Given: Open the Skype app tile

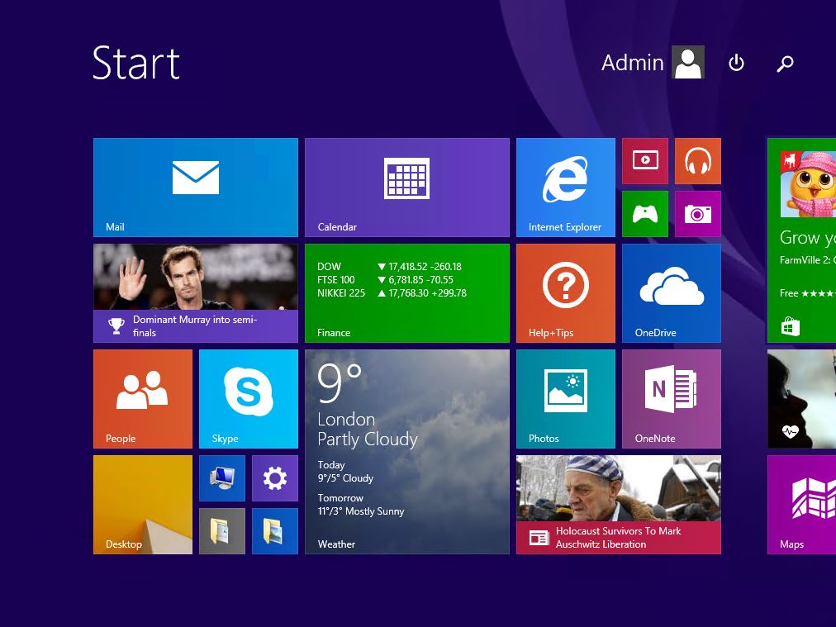Looking at the screenshot, I should click(248, 398).
